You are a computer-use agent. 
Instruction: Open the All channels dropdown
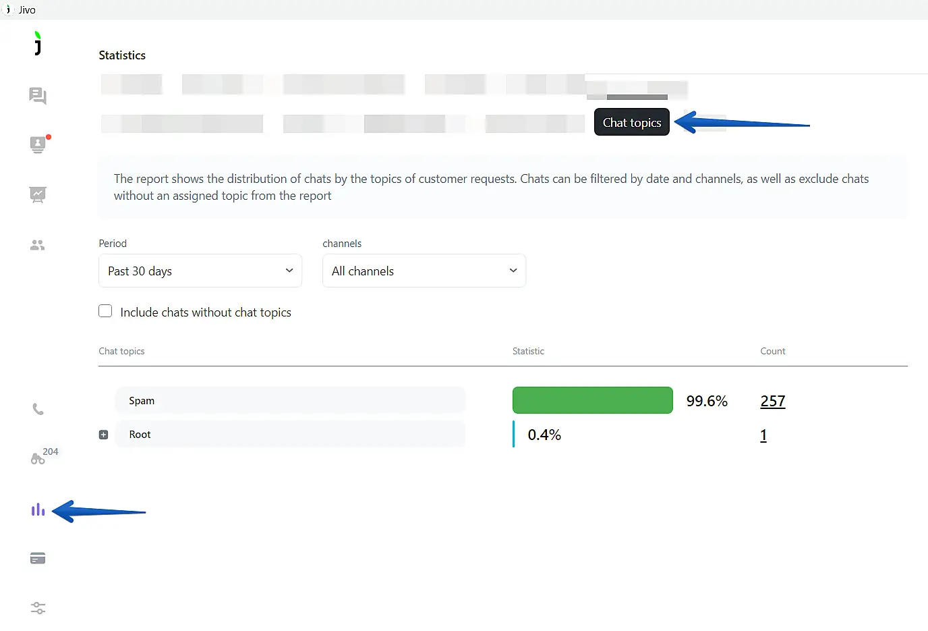click(424, 271)
